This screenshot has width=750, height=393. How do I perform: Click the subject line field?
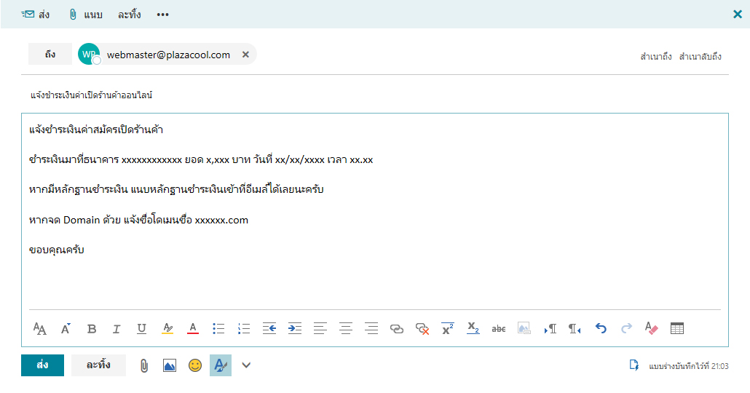tap(364, 95)
